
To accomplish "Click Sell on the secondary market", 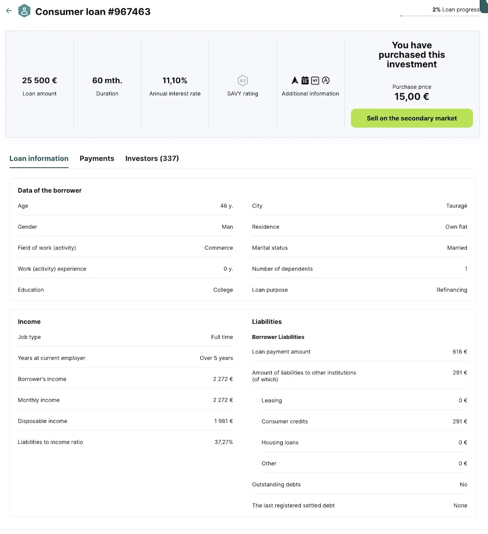I will click(x=412, y=118).
